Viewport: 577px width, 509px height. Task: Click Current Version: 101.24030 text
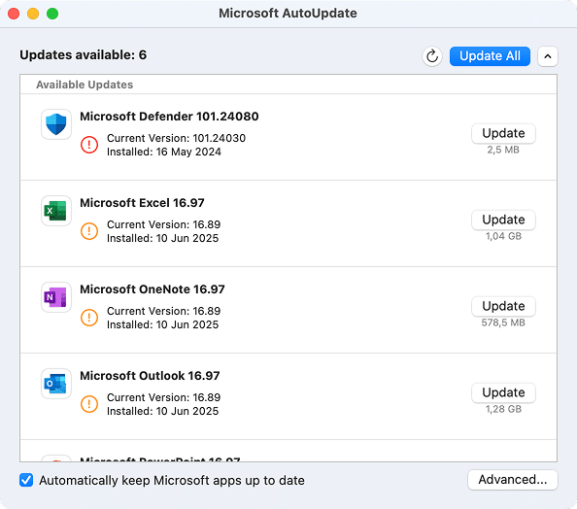coord(176,138)
